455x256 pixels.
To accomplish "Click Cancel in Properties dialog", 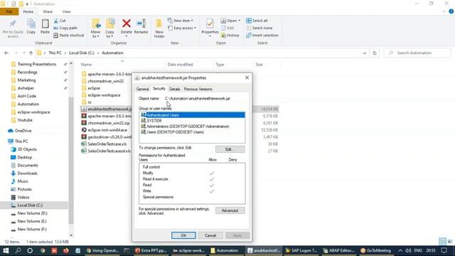I will 210,235.
